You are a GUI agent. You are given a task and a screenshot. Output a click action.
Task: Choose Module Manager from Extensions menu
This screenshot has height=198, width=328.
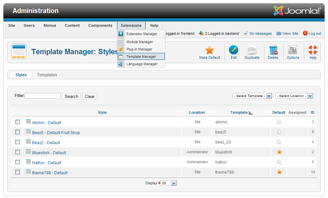140,42
